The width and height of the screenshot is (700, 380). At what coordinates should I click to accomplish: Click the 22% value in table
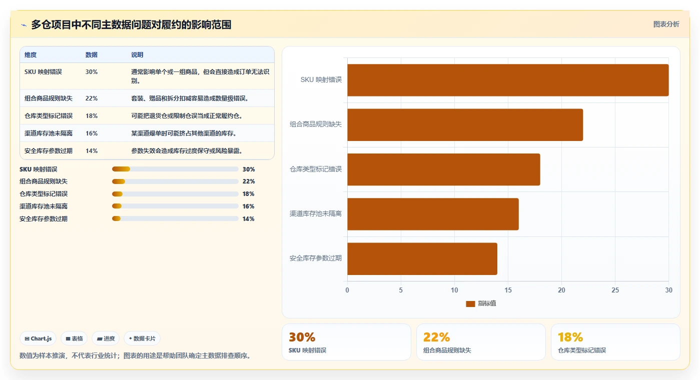92,98
